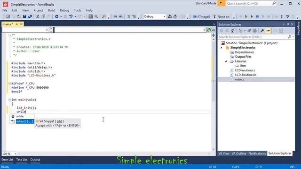The height and width of the screenshot is (169, 301).
Task: Click the Build Solution icon
Action: (x=170, y=16)
